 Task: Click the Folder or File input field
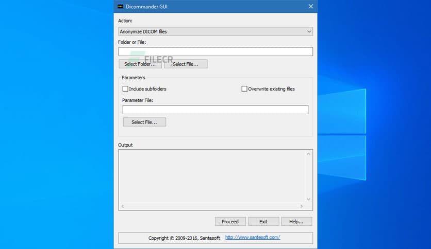point(215,51)
